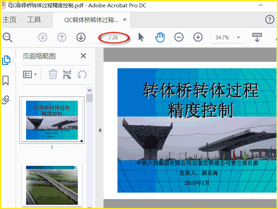Open the 34.7% zoom level dropdown

[x=238, y=38]
